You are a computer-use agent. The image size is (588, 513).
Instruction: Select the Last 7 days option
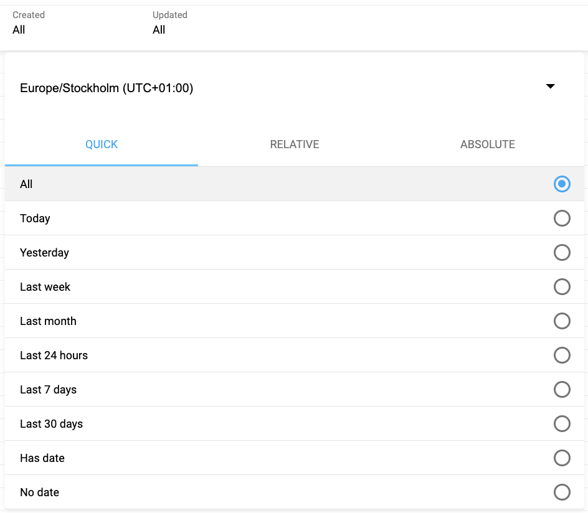pyautogui.click(x=562, y=389)
